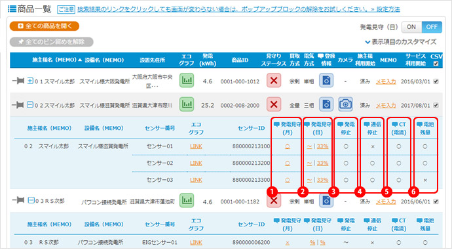Click サービス利用開始 column header
The height and width of the screenshot is (250, 452).
(x=415, y=60)
